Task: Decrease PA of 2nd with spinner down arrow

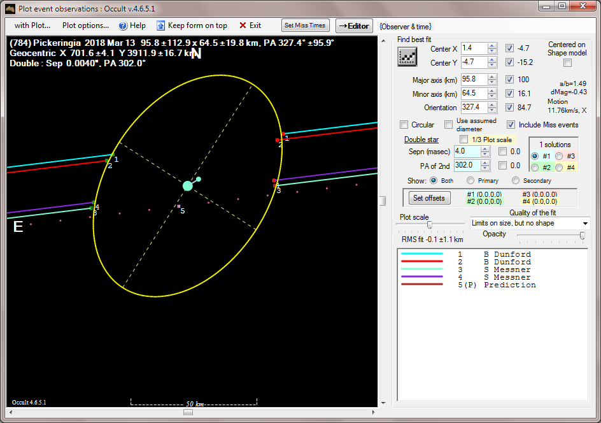Action: point(485,168)
